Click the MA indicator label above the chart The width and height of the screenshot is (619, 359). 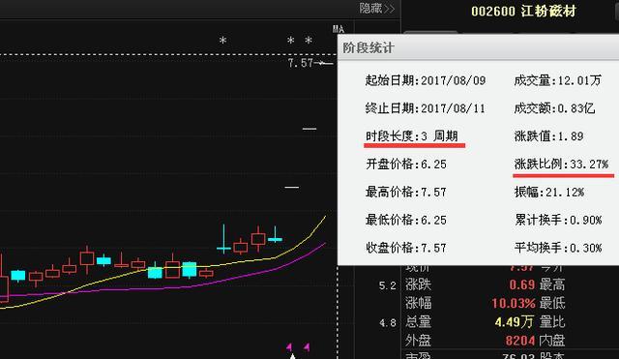coord(339,28)
